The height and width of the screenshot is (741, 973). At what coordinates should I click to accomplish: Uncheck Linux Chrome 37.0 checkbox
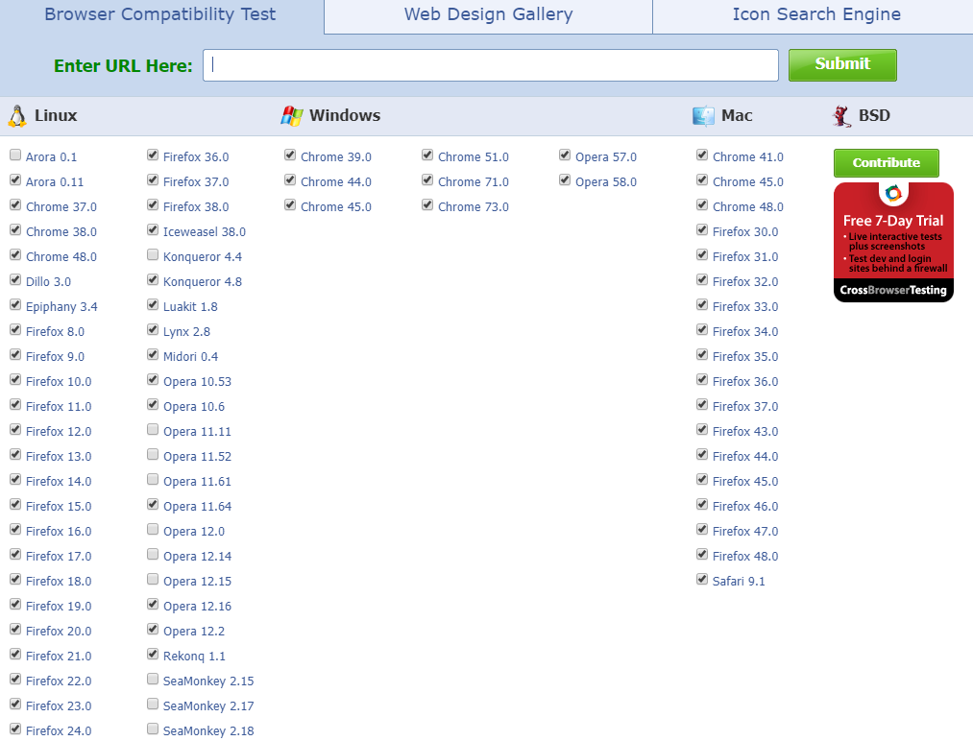pos(15,204)
